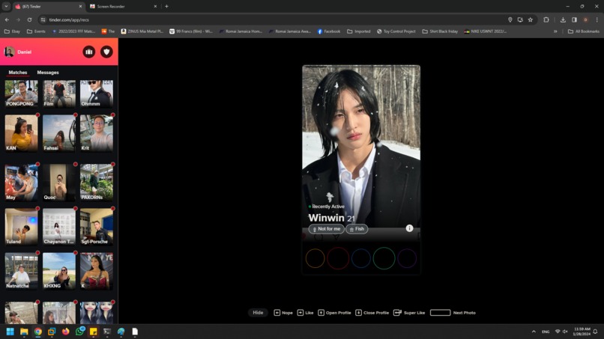
Task: Open Daniel's profile avatar
Action: click(9, 52)
